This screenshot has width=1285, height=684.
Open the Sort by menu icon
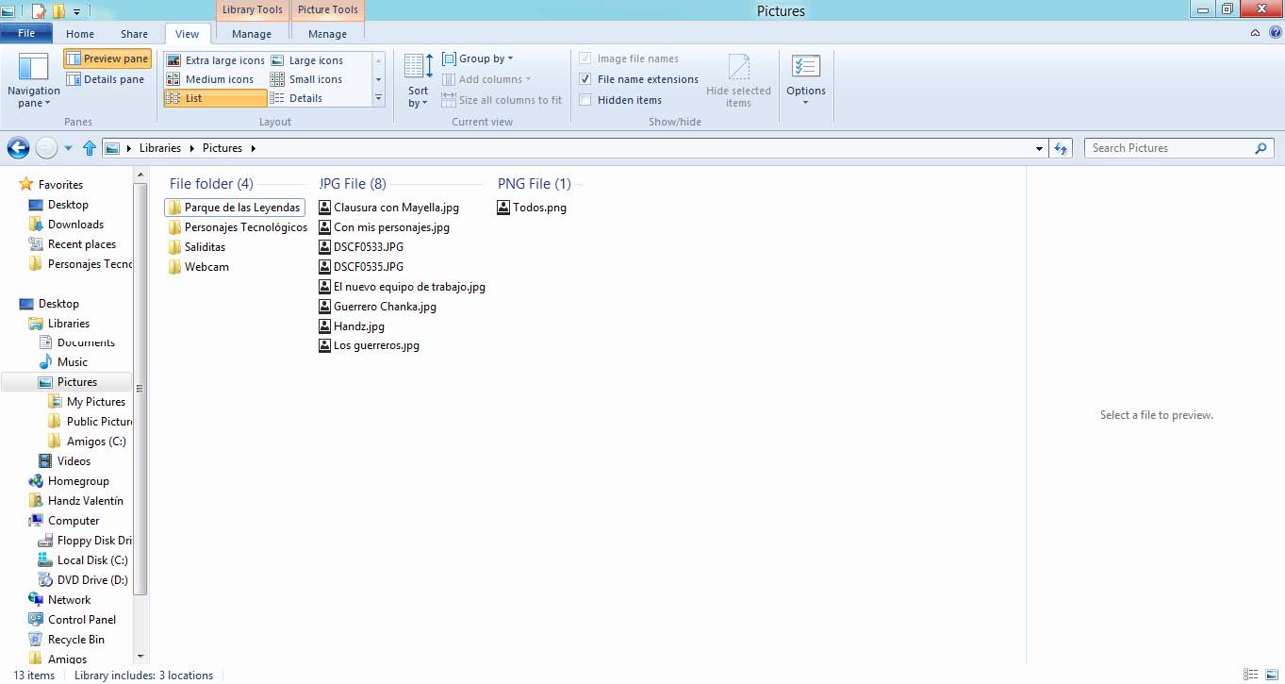click(418, 68)
